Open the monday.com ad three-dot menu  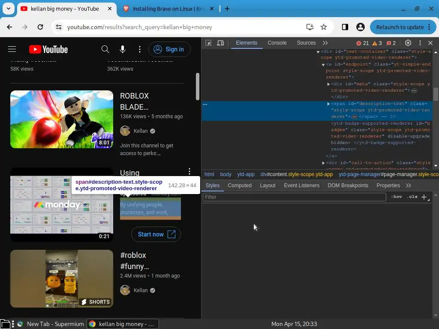[189, 171]
